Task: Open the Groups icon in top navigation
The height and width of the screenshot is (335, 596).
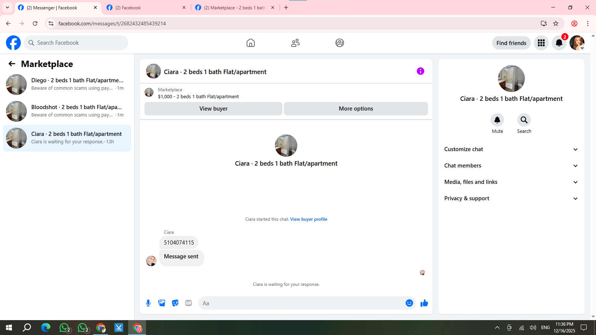Action: tap(340, 43)
